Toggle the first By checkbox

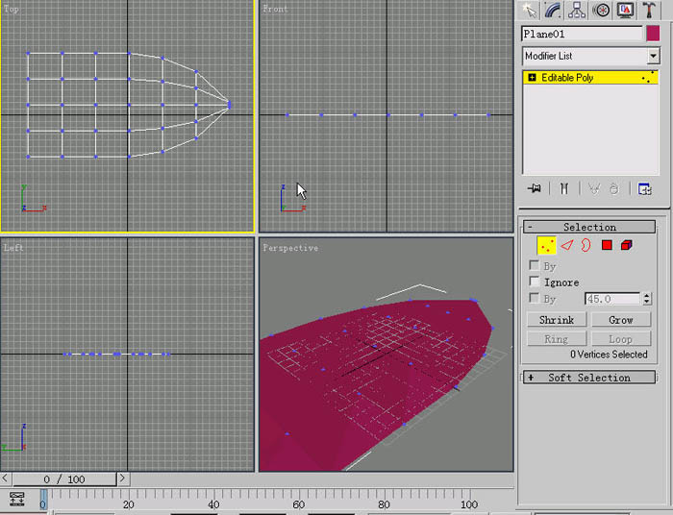click(x=535, y=265)
